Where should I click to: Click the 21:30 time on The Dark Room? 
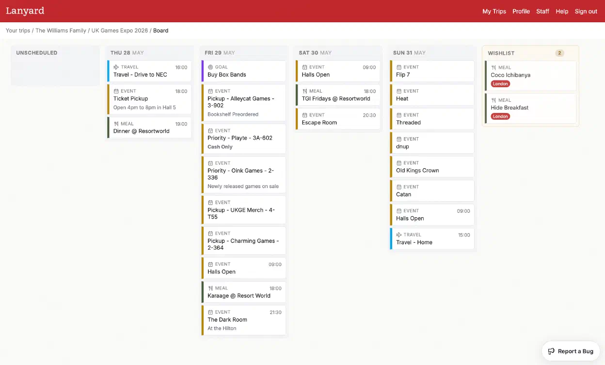point(275,313)
